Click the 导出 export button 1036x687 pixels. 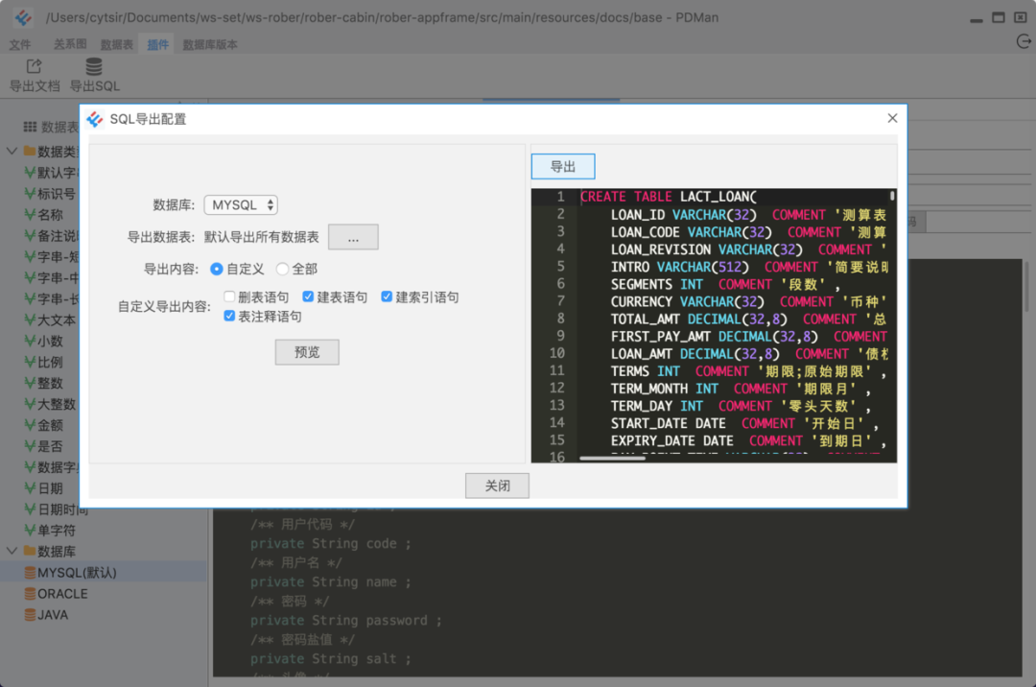point(563,166)
